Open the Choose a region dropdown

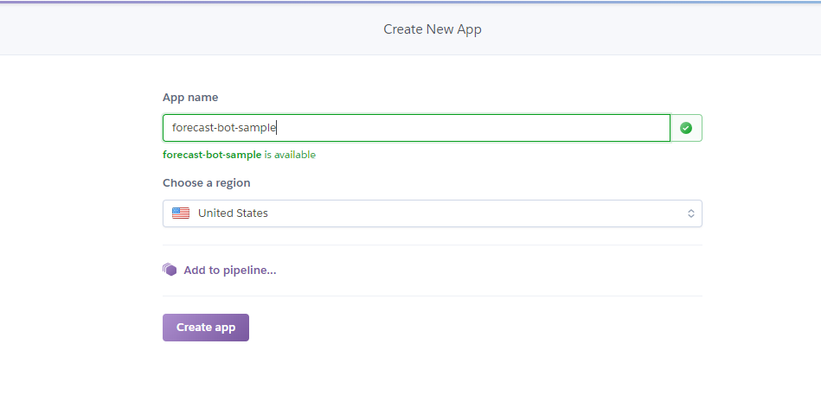click(432, 213)
